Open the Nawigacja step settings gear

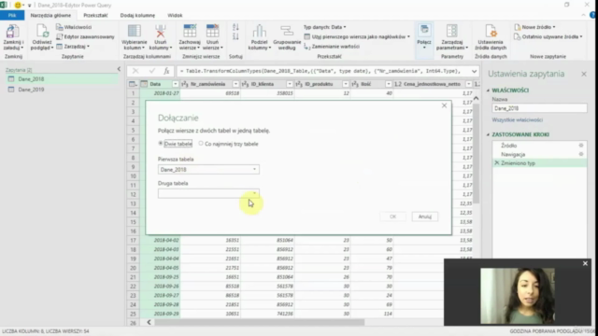coord(581,154)
